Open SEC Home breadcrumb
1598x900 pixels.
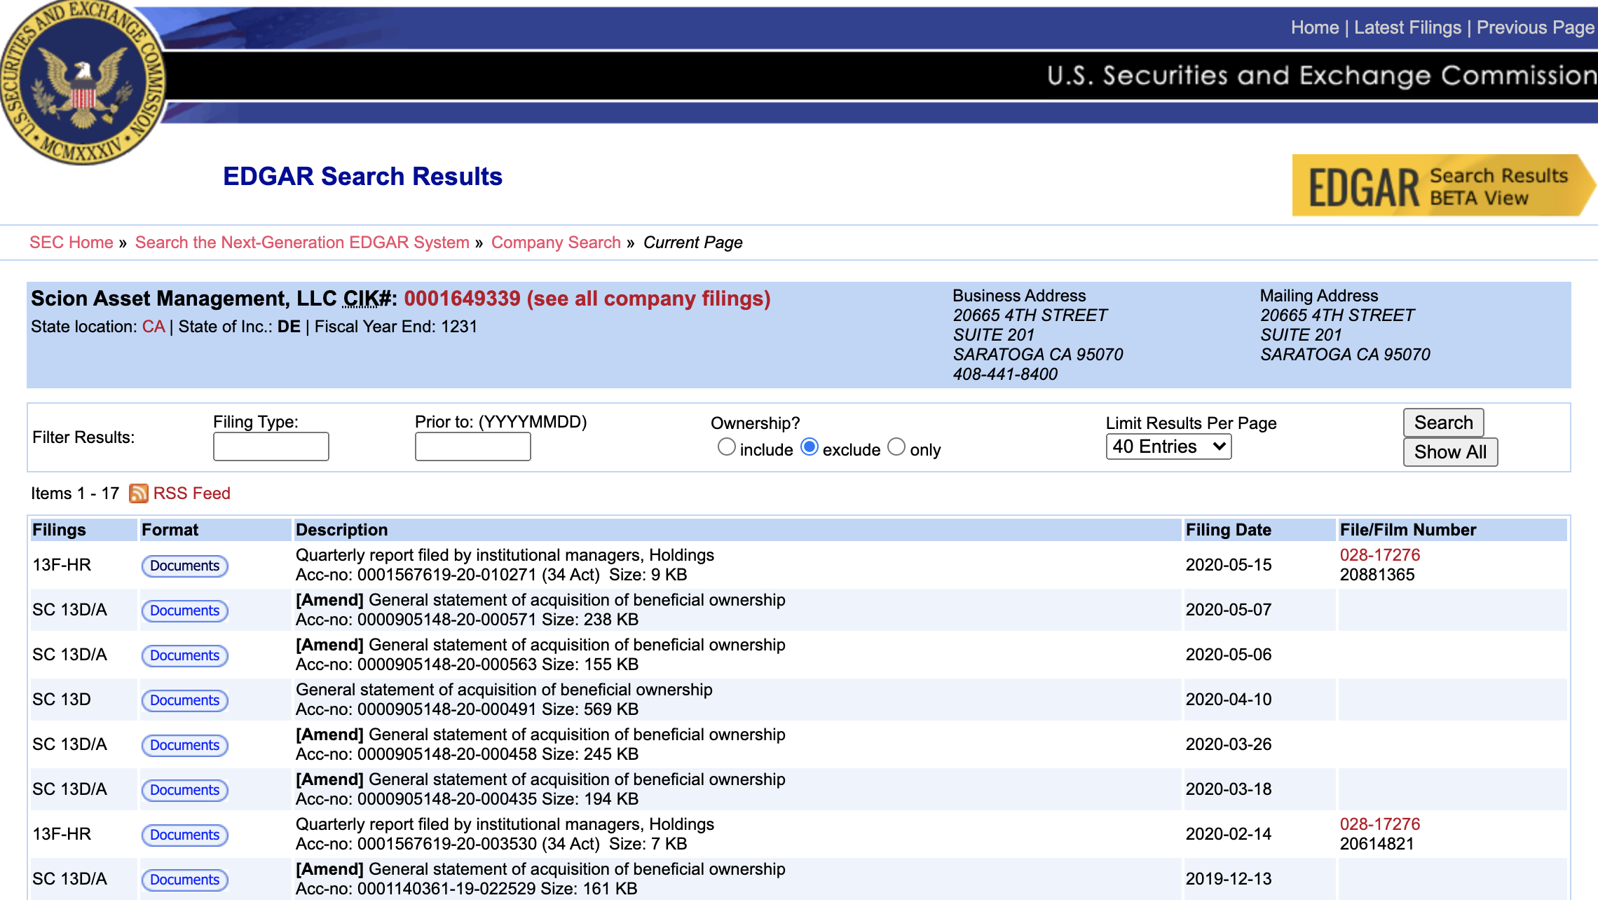click(x=71, y=243)
